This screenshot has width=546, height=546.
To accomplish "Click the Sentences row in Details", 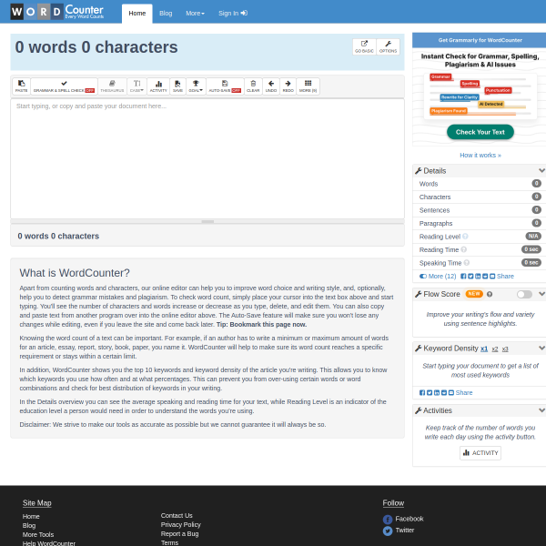I will [480, 210].
